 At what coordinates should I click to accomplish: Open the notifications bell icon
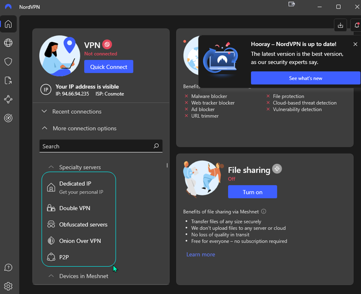click(356, 25)
